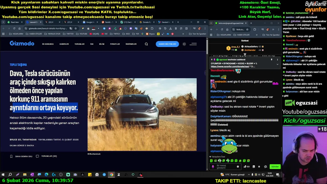Click the Gizmodo logo
This screenshot has width=327, height=184.
coord(22,43)
